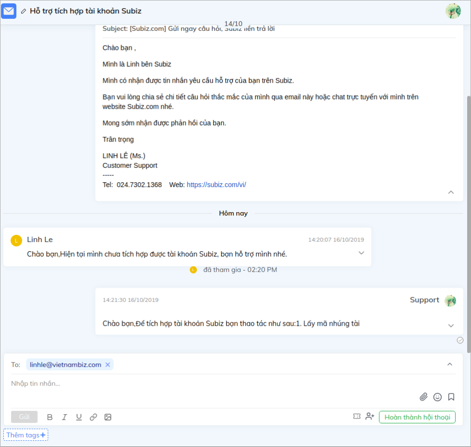Click Thêm tags to add a tag
Screen dimensions: 471x447
pos(26,434)
